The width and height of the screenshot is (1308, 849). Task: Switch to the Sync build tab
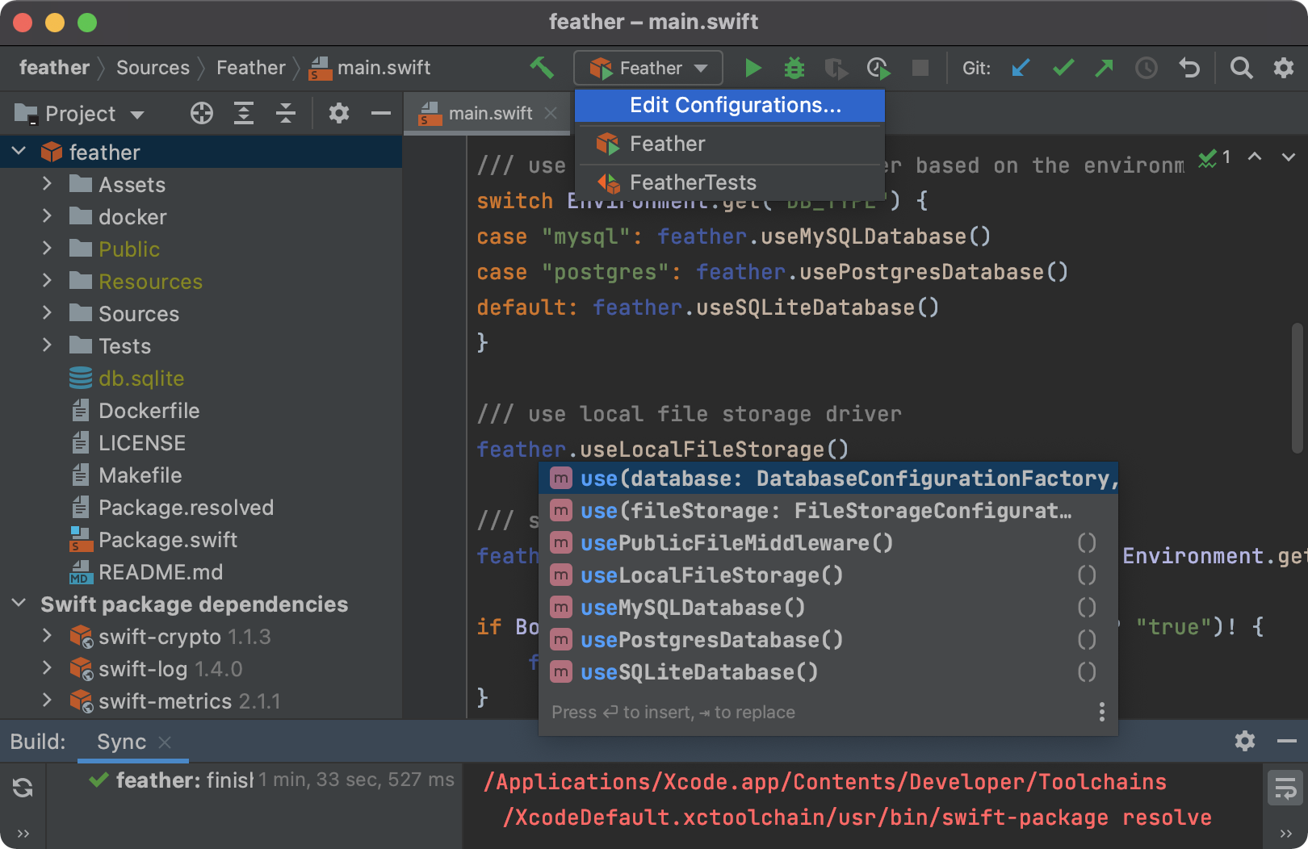pyautogui.click(x=121, y=742)
